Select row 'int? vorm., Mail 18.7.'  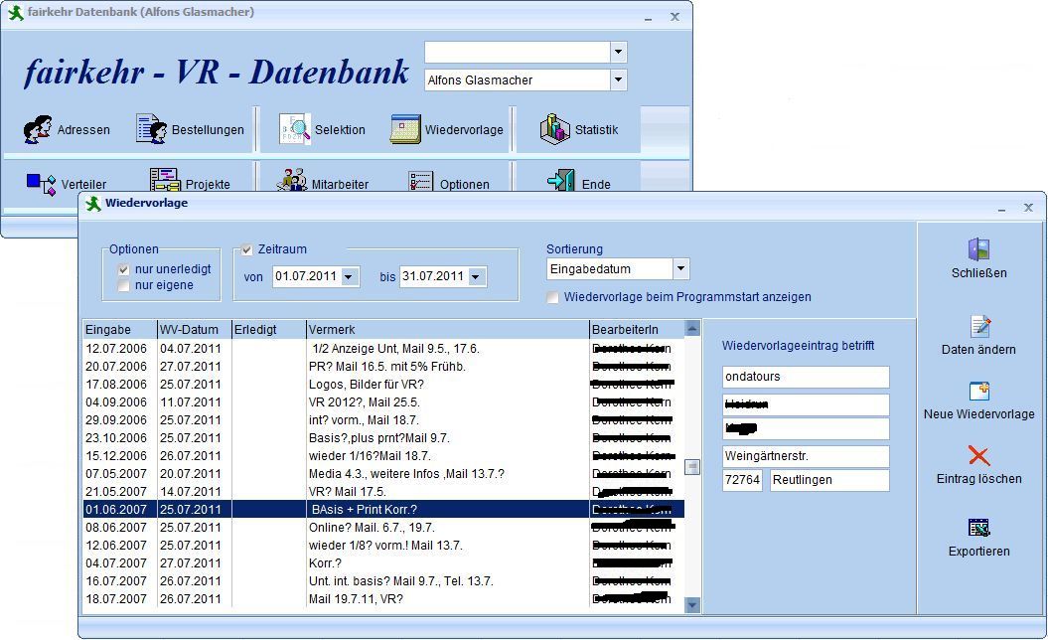[383, 420]
